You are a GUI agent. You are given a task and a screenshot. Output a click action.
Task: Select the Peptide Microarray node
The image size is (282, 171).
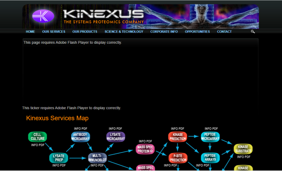[x=210, y=137]
